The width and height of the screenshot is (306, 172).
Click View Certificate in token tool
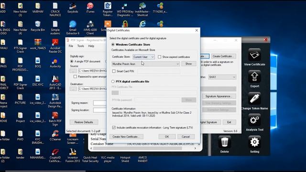(x=254, y=57)
